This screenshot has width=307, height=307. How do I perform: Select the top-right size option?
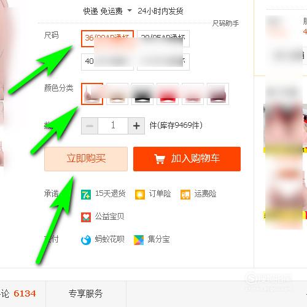tap(163, 39)
